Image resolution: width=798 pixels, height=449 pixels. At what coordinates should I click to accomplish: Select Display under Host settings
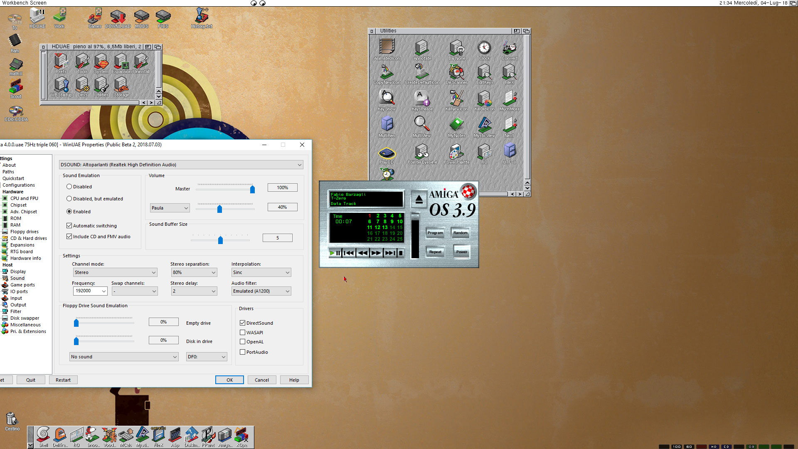pyautogui.click(x=18, y=271)
